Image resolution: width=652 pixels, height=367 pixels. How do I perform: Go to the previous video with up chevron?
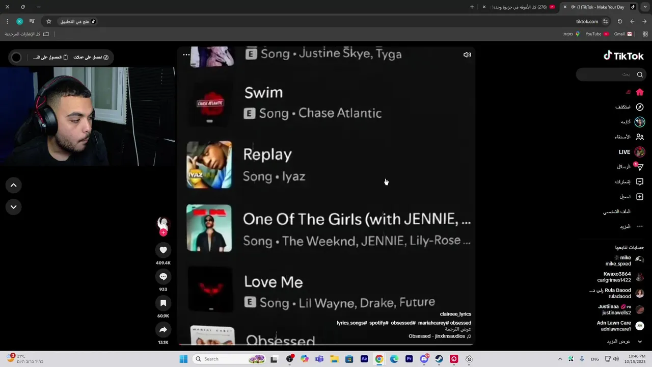coord(14,186)
